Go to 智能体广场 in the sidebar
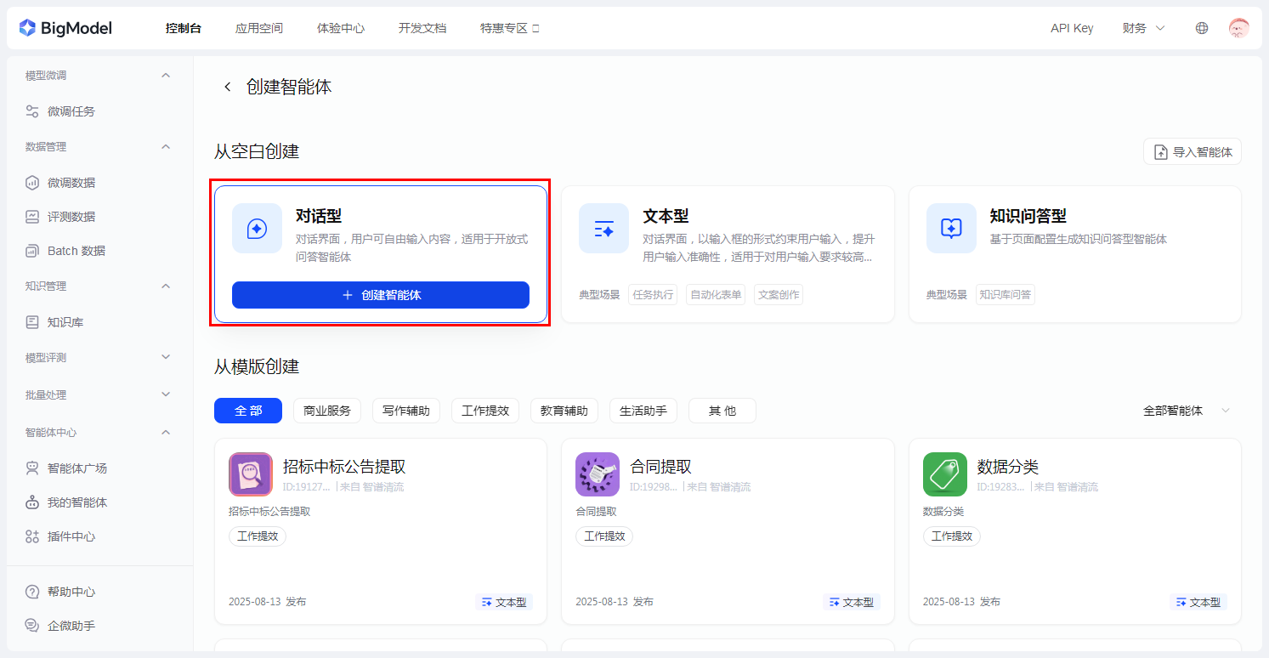The image size is (1269, 658). tap(76, 468)
